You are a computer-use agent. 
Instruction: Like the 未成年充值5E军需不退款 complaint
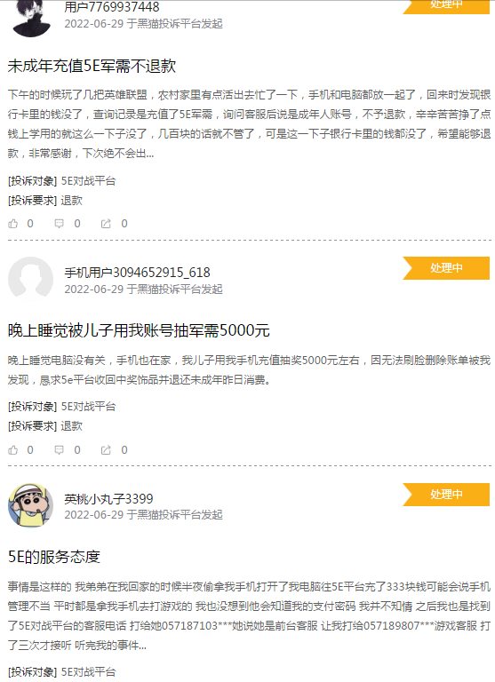tap(13, 224)
